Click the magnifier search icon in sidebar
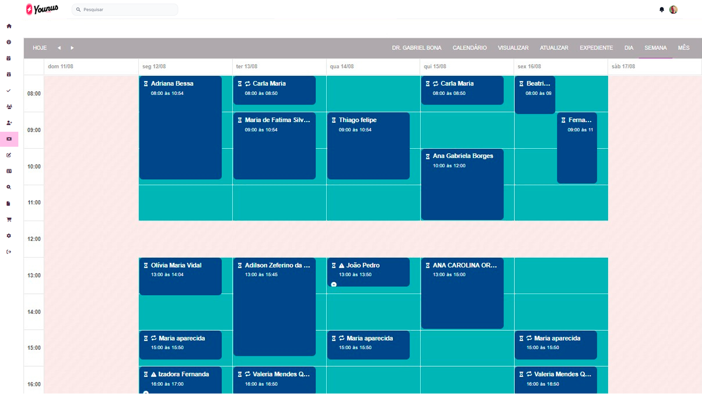This screenshot has width=702, height=394. [9, 188]
